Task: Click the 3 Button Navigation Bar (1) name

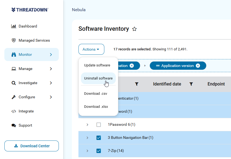Action: click(x=130, y=138)
